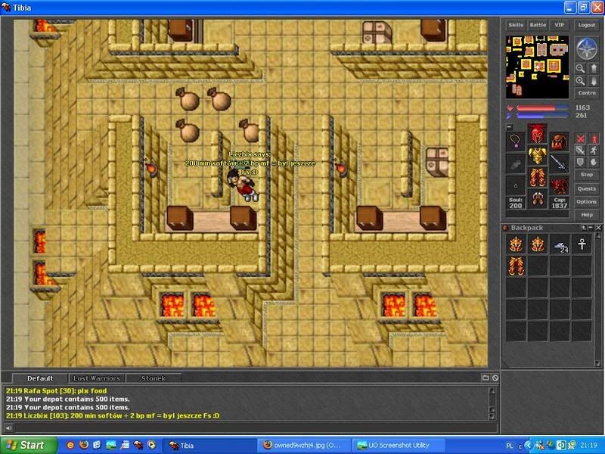This screenshot has width=605, height=454.
Task: Click the chat message input field
Action: [x=256, y=428]
